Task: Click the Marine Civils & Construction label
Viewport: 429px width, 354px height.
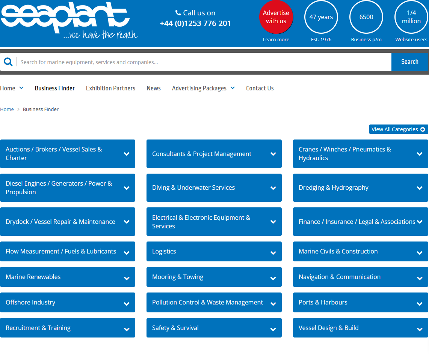Action: pos(338,251)
